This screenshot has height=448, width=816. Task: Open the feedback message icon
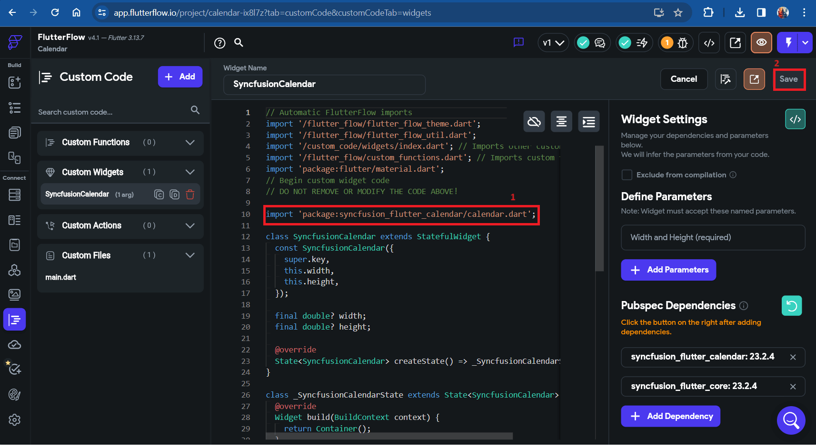point(518,43)
